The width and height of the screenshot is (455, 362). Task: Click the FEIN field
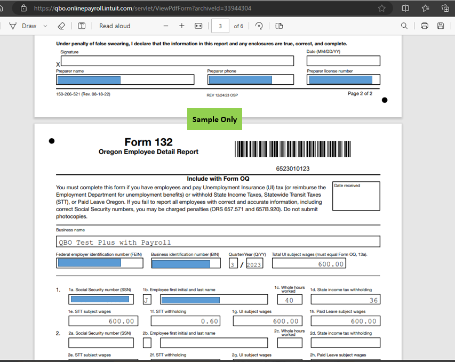[x=100, y=263]
